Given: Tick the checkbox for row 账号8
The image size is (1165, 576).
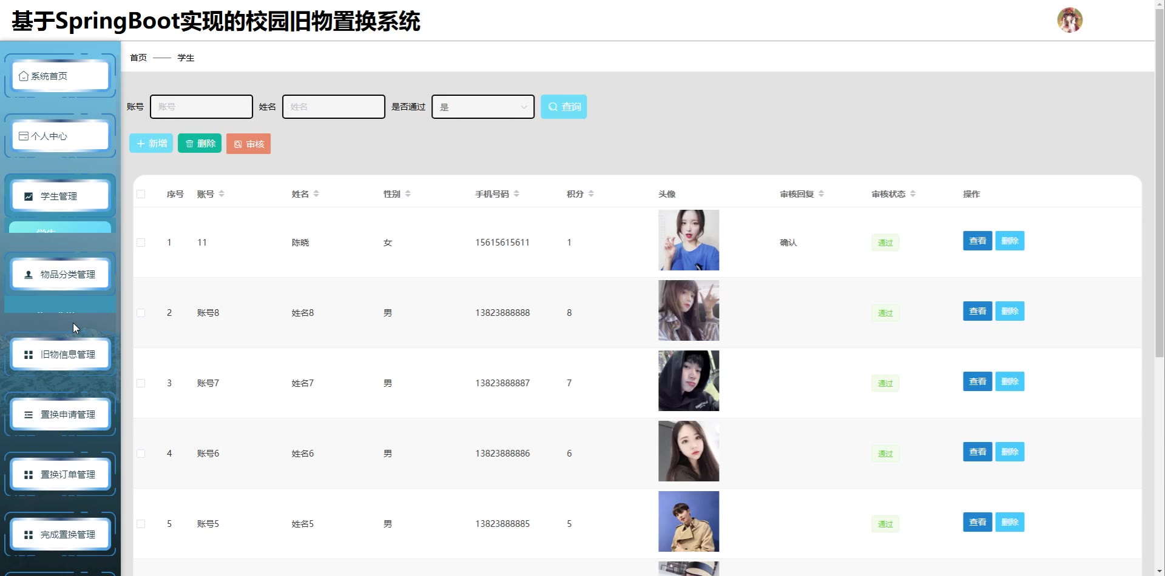Looking at the screenshot, I should [x=141, y=313].
